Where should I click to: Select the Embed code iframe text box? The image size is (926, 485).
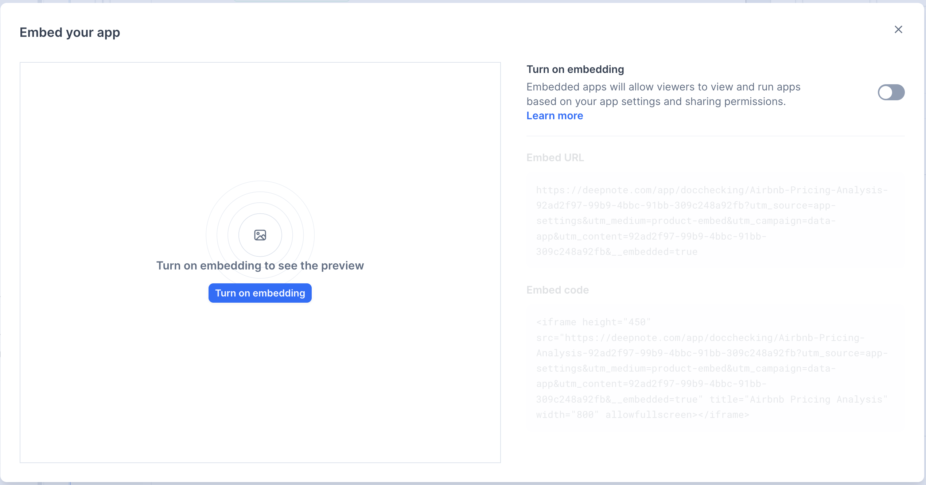click(x=715, y=369)
